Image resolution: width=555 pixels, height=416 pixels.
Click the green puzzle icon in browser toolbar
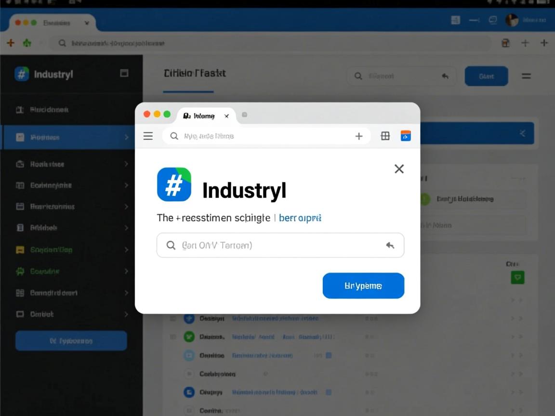(x=27, y=43)
